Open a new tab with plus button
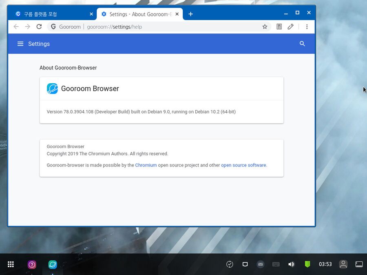Screen dimensions: 367x275 pos(190,14)
